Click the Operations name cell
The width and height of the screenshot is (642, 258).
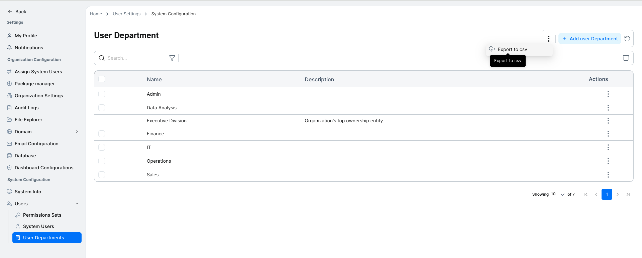pos(159,161)
